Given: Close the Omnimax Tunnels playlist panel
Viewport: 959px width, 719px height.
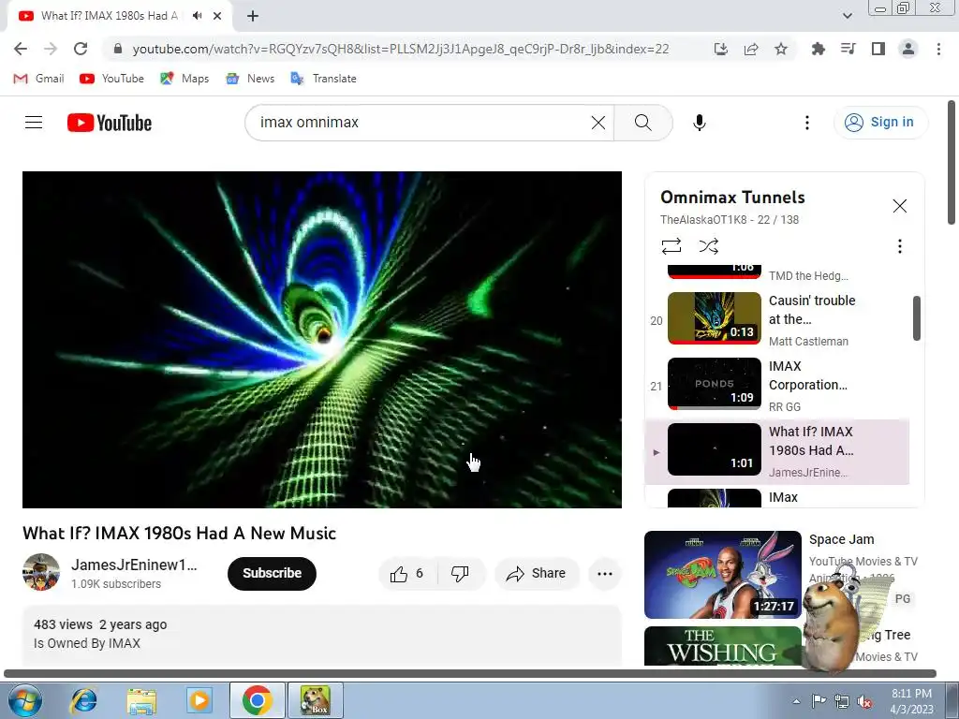Looking at the screenshot, I should pyautogui.click(x=899, y=206).
